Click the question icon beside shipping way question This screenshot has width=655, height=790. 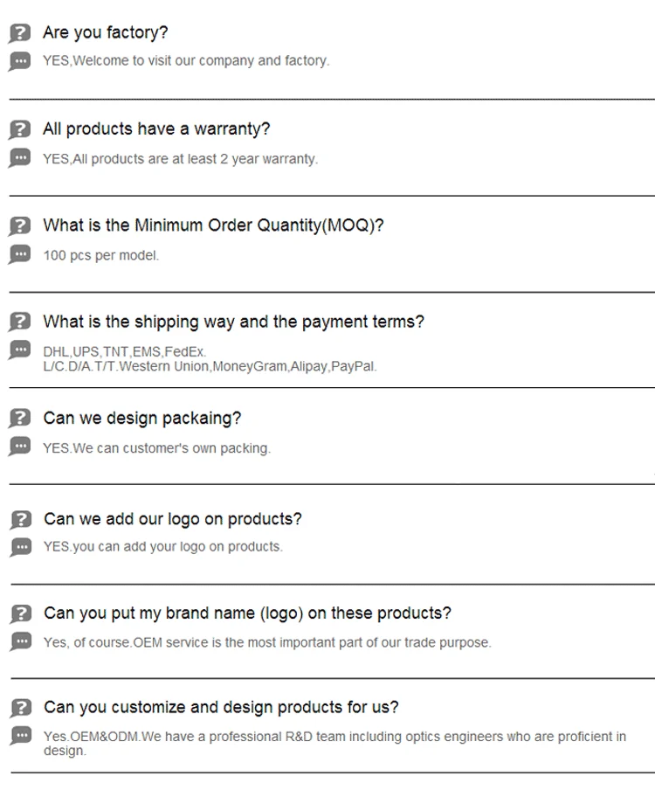[x=19, y=322]
